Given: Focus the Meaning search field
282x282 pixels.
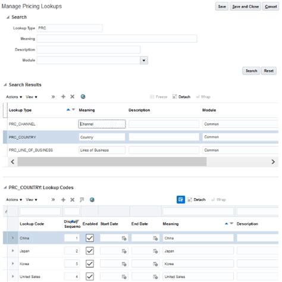Looking at the screenshot, I should pyautogui.click(x=117, y=39).
